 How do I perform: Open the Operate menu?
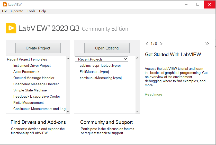17,11
